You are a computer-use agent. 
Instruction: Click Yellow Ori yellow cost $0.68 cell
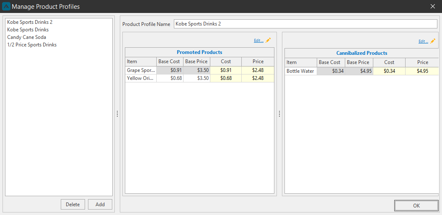(x=226, y=78)
